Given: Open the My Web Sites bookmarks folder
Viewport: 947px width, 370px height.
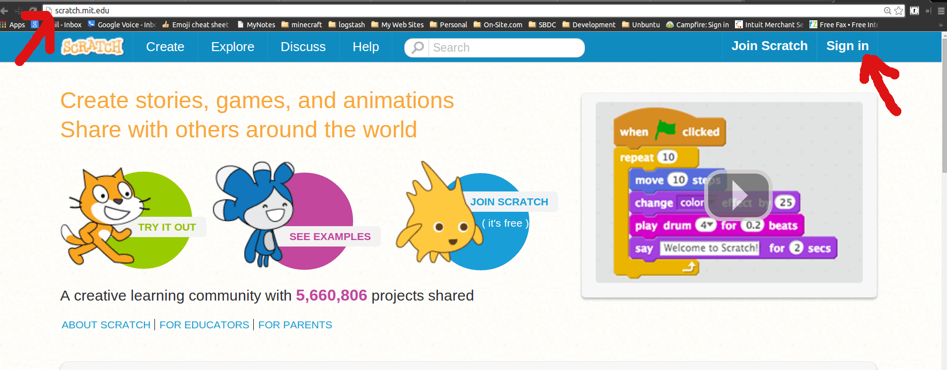Looking at the screenshot, I should tap(397, 25).
